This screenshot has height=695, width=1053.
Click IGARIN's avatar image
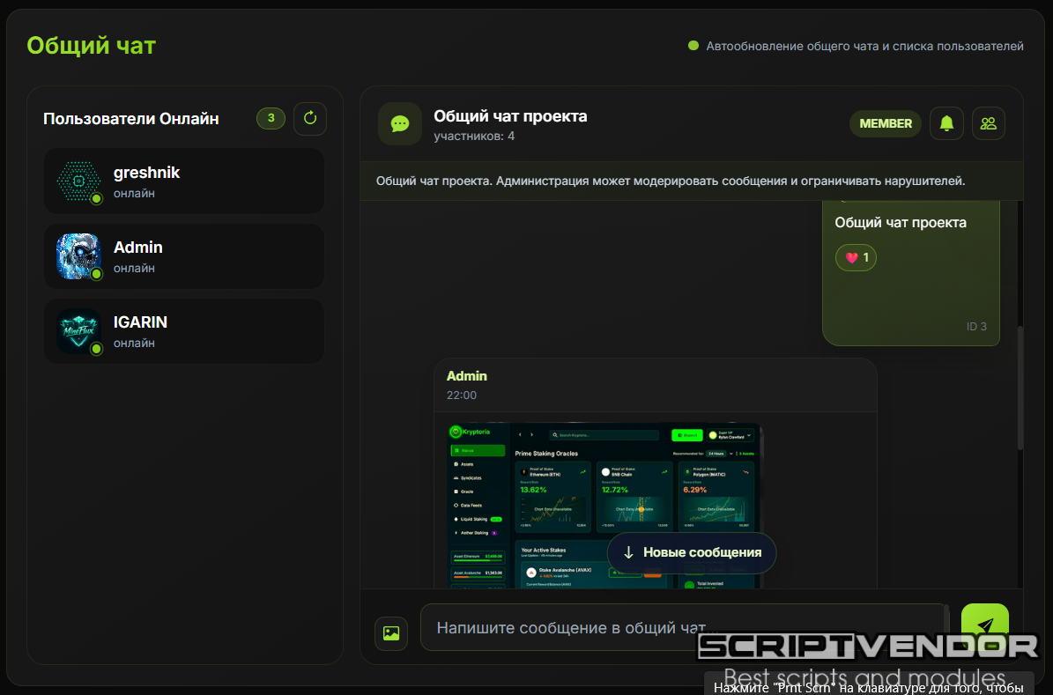(x=78, y=331)
